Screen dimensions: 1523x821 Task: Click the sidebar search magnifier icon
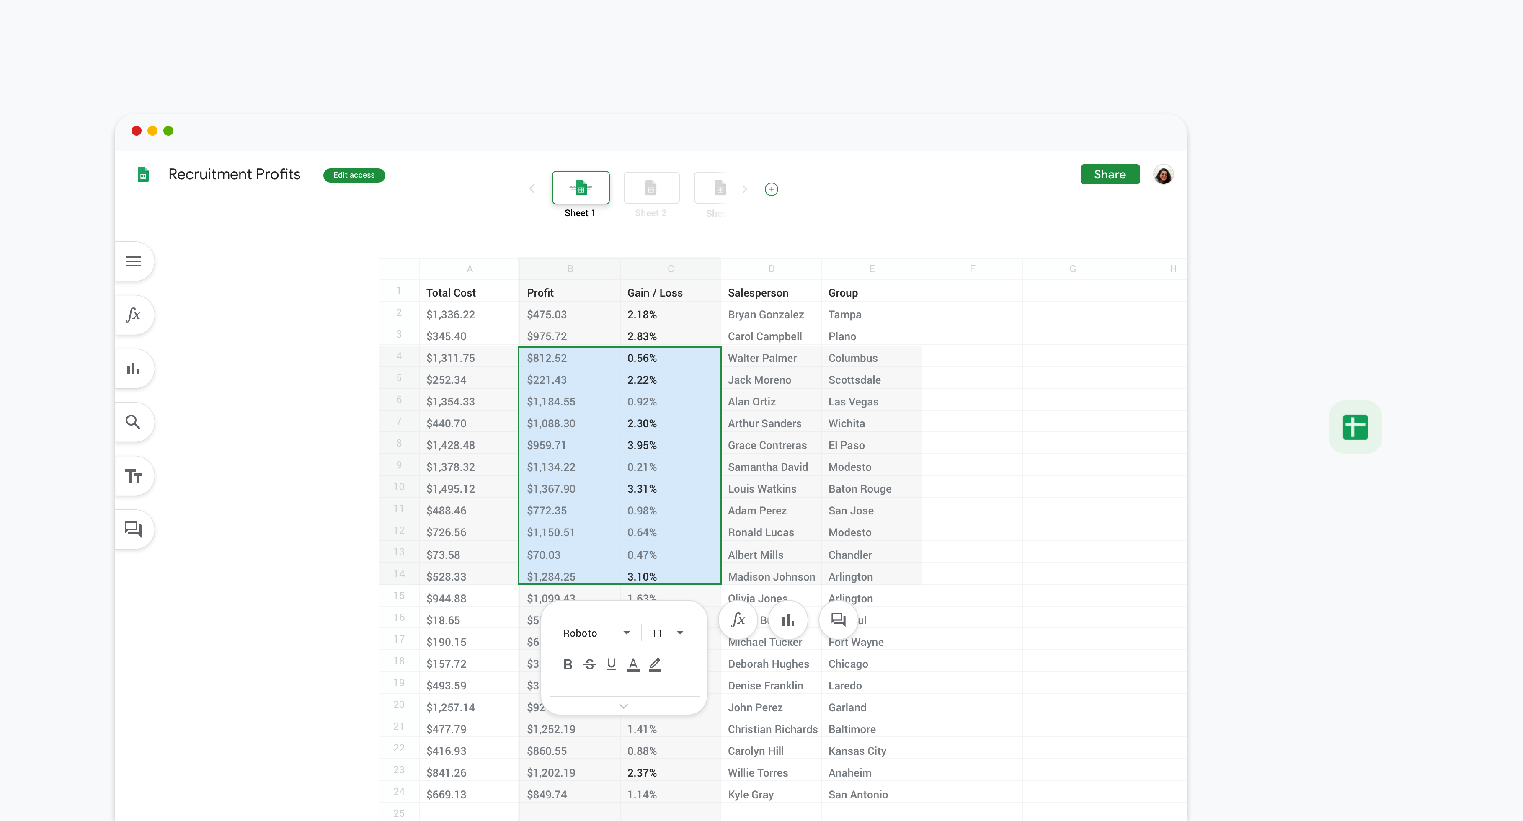(133, 422)
